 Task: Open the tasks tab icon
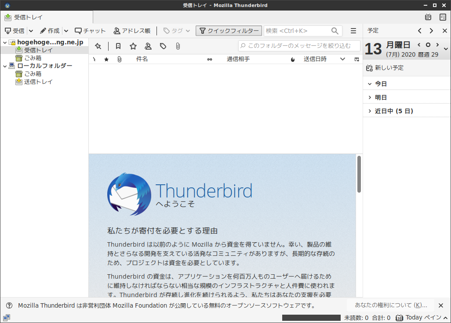click(443, 17)
